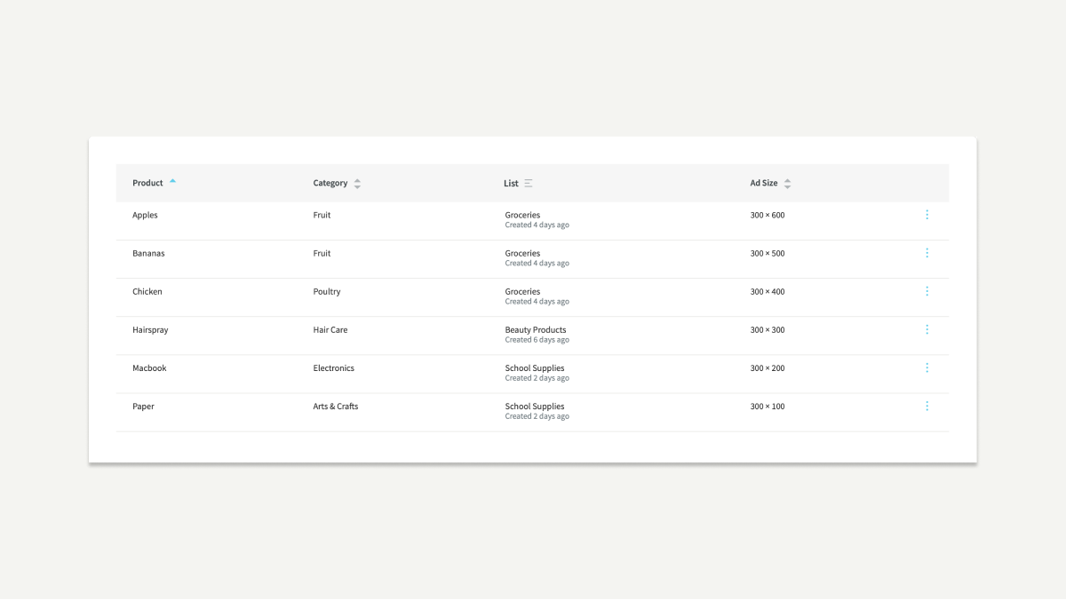The width and height of the screenshot is (1066, 600).
Task: Click Created 2 days ago in Macbook row
Action: tap(537, 378)
